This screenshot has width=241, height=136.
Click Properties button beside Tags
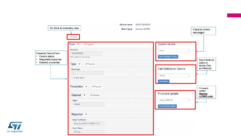coord(90,64)
